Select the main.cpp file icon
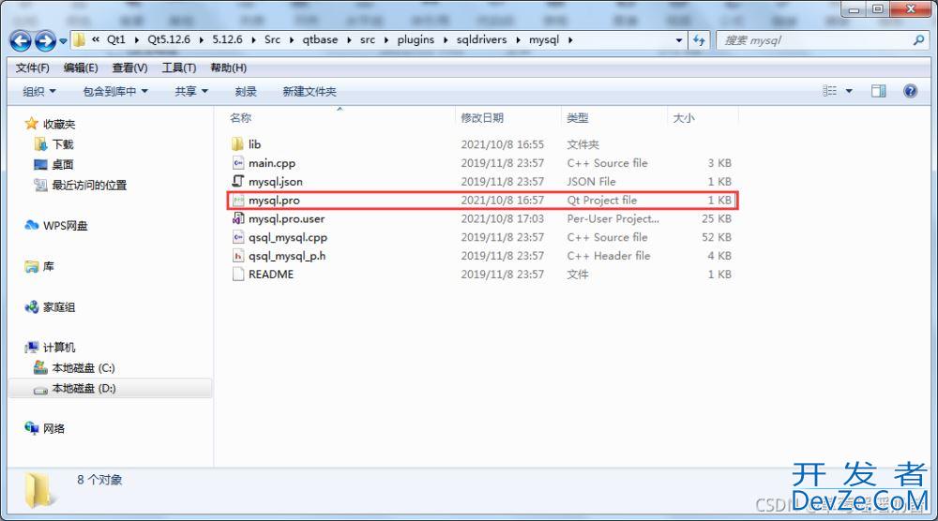938x521 pixels. click(237, 162)
